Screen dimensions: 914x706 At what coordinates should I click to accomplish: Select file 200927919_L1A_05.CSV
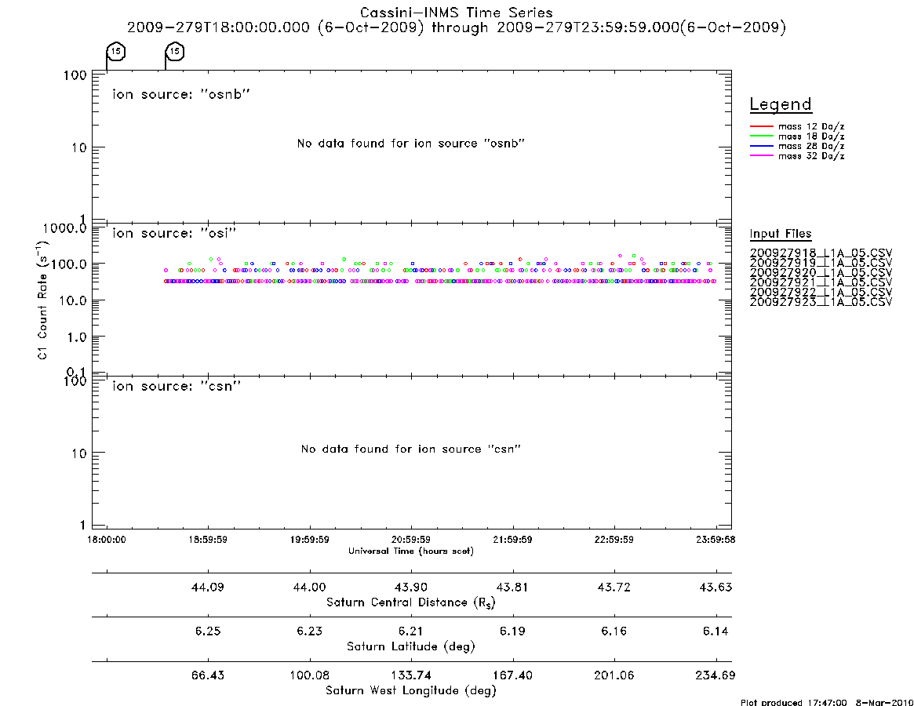821,263
